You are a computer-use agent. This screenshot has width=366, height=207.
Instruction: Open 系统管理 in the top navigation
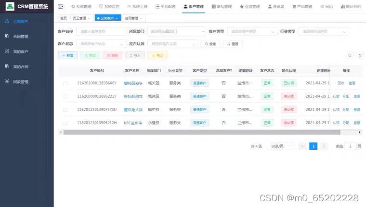click(x=81, y=7)
